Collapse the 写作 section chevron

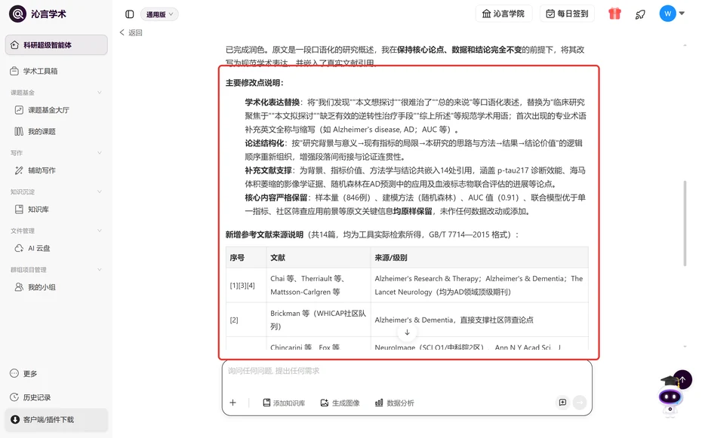(100, 153)
